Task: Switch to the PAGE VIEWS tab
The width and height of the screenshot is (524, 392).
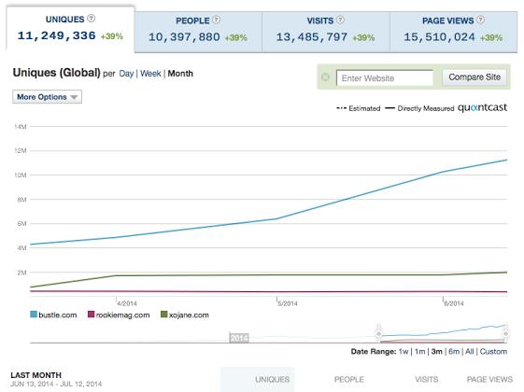Action: (454, 32)
